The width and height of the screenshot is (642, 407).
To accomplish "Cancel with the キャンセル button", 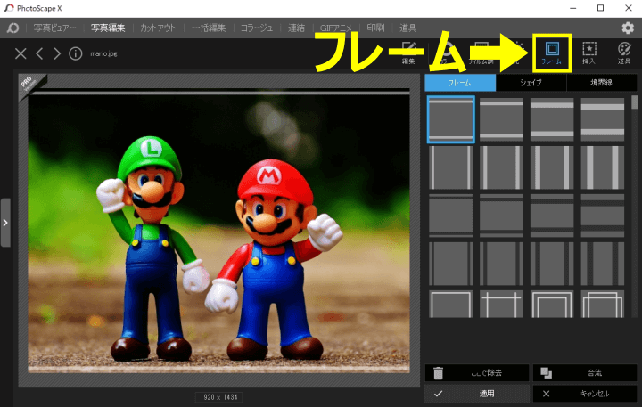I will pos(585,394).
